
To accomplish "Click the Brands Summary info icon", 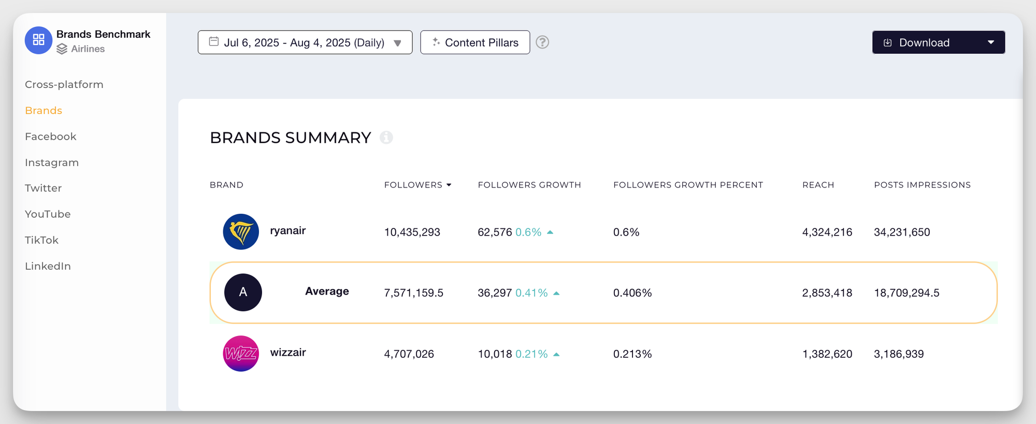I will (386, 138).
